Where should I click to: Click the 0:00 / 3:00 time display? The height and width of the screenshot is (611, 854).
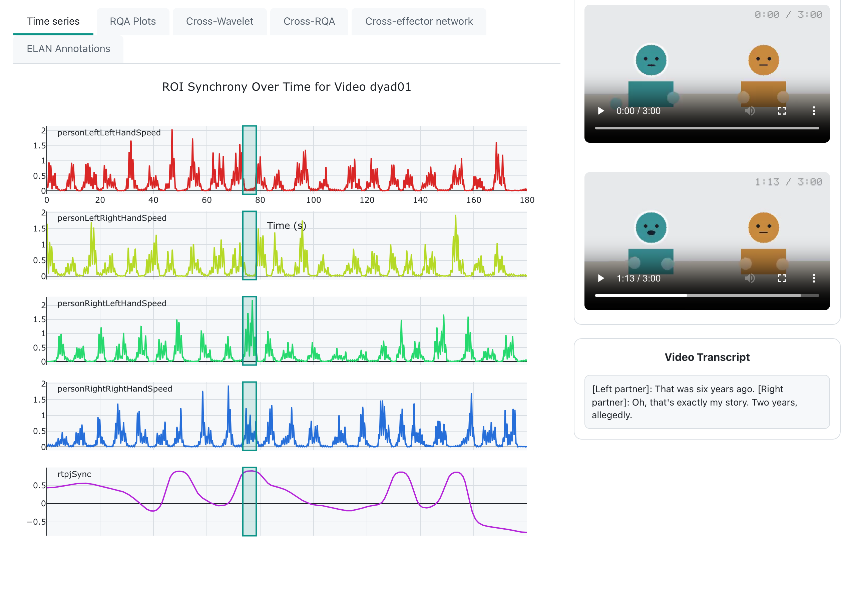638,111
